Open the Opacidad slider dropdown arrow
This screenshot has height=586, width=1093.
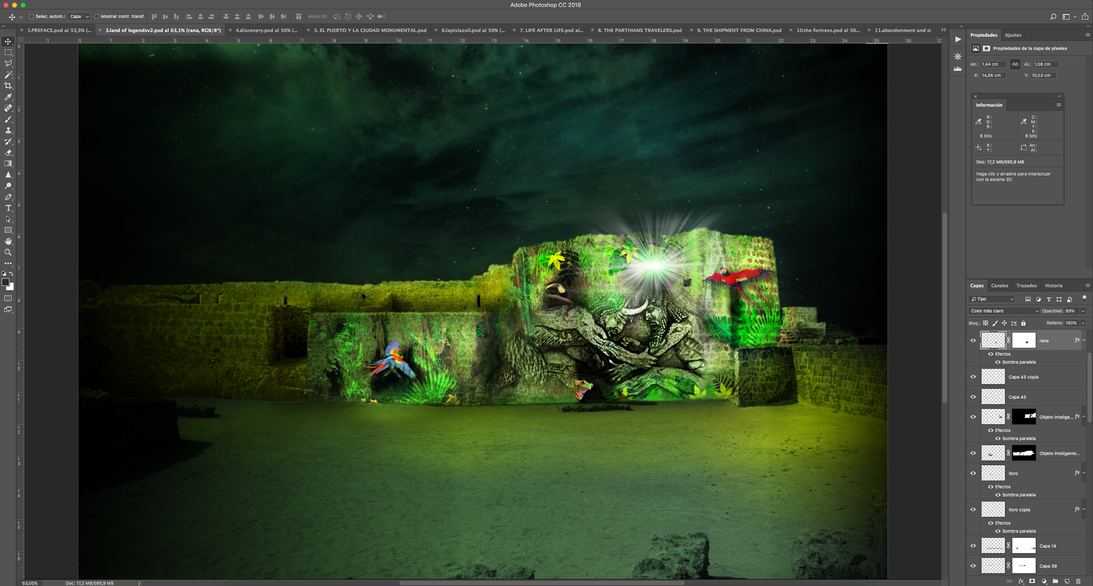1083,311
